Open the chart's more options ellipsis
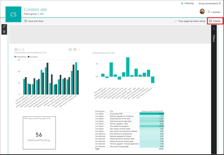The image size is (224, 155). point(79,49)
